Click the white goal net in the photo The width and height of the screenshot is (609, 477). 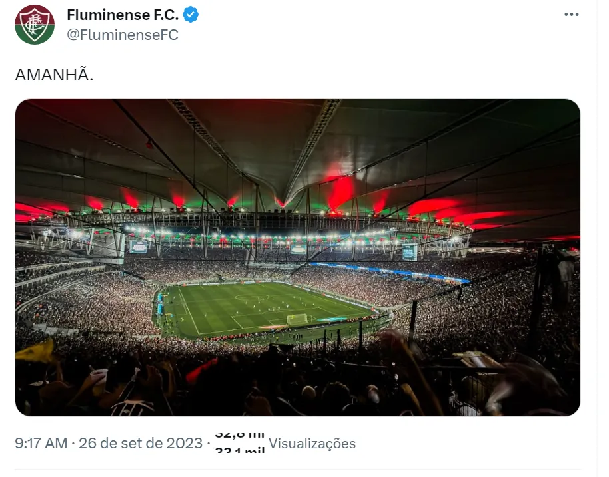click(297, 319)
